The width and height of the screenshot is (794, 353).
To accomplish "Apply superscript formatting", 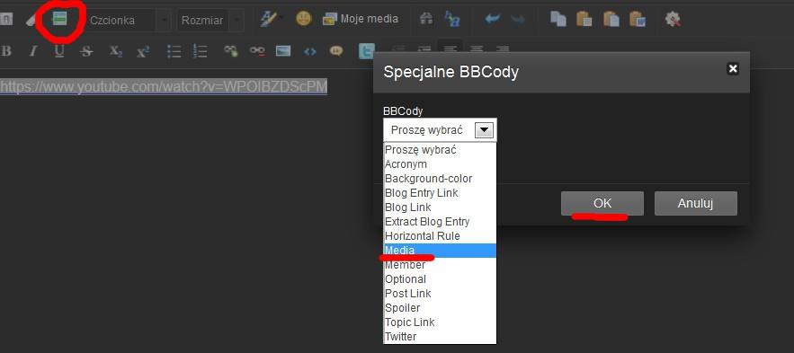I will [x=143, y=51].
